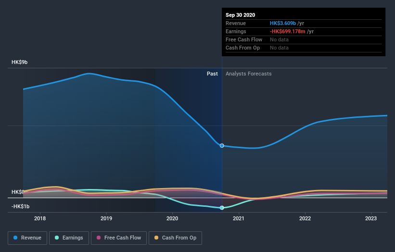Click the 2020 x-axis label
The image size is (395, 252).
point(172,218)
